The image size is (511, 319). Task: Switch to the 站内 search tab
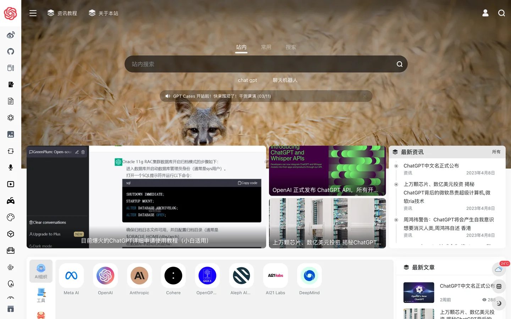(241, 47)
